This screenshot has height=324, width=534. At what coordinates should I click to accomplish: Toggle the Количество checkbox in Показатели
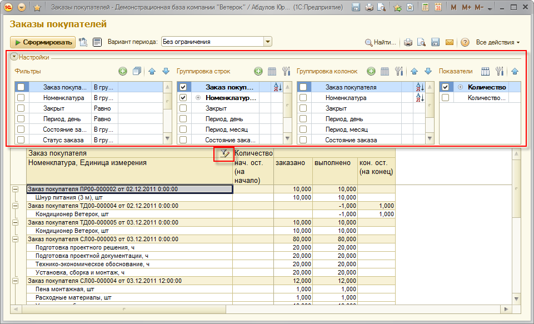pos(445,87)
